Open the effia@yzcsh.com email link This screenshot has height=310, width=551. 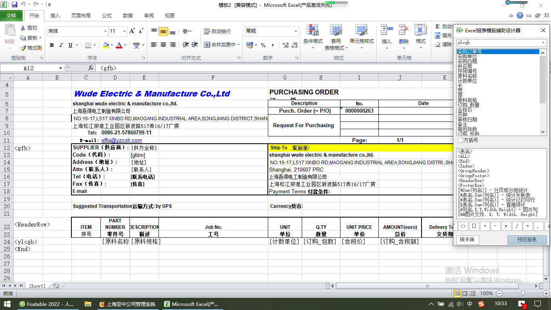122,140
